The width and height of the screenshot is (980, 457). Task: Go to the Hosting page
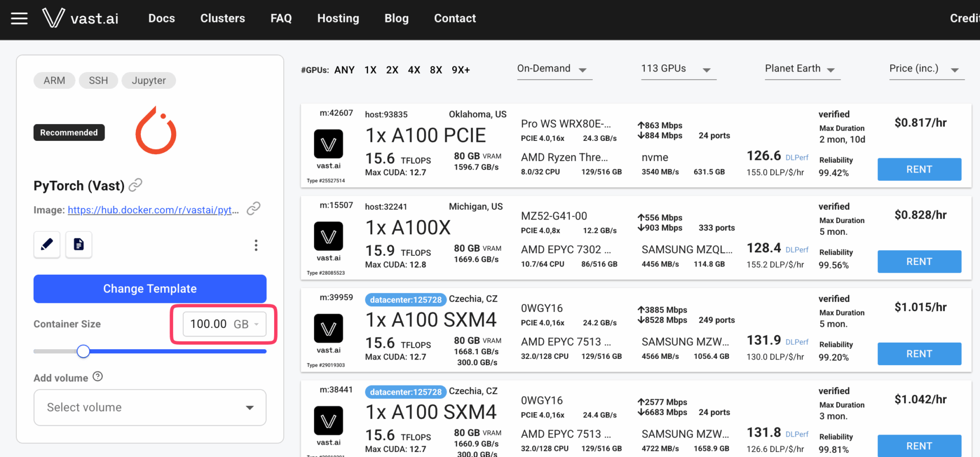(338, 18)
